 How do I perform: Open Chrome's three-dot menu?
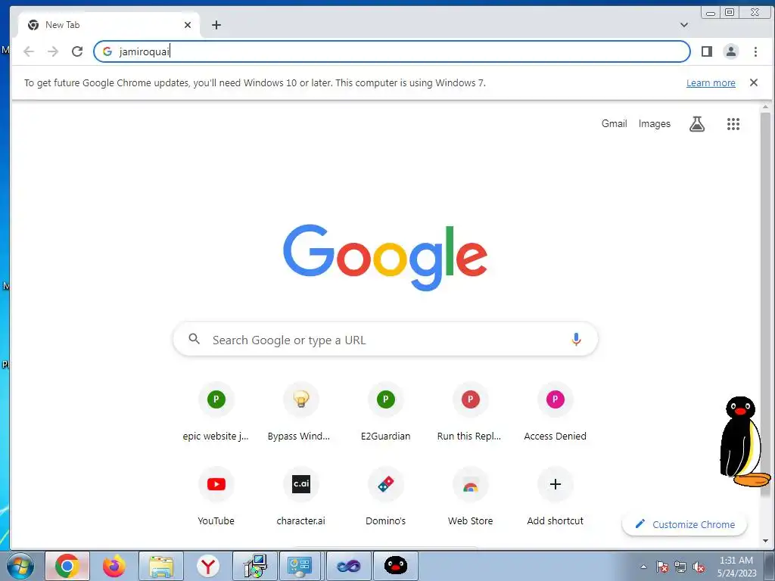click(755, 51)
